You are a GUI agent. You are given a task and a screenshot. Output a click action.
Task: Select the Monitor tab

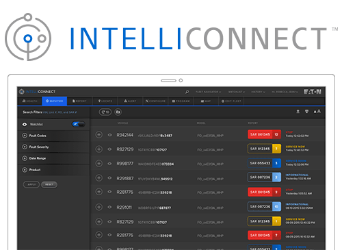(54, 101)
